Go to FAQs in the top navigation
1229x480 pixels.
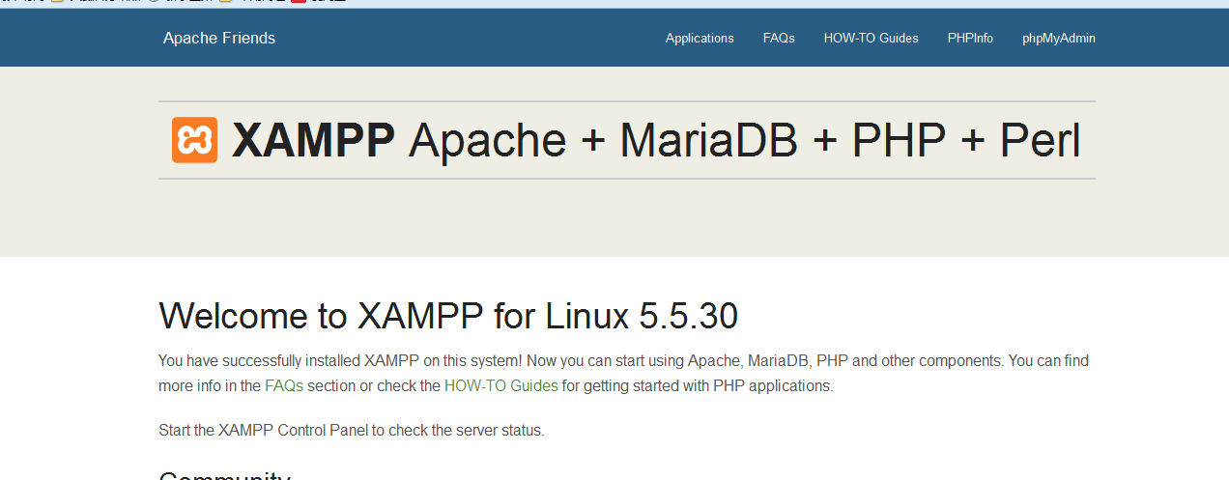pyautogui.click(x=779, y=39)
